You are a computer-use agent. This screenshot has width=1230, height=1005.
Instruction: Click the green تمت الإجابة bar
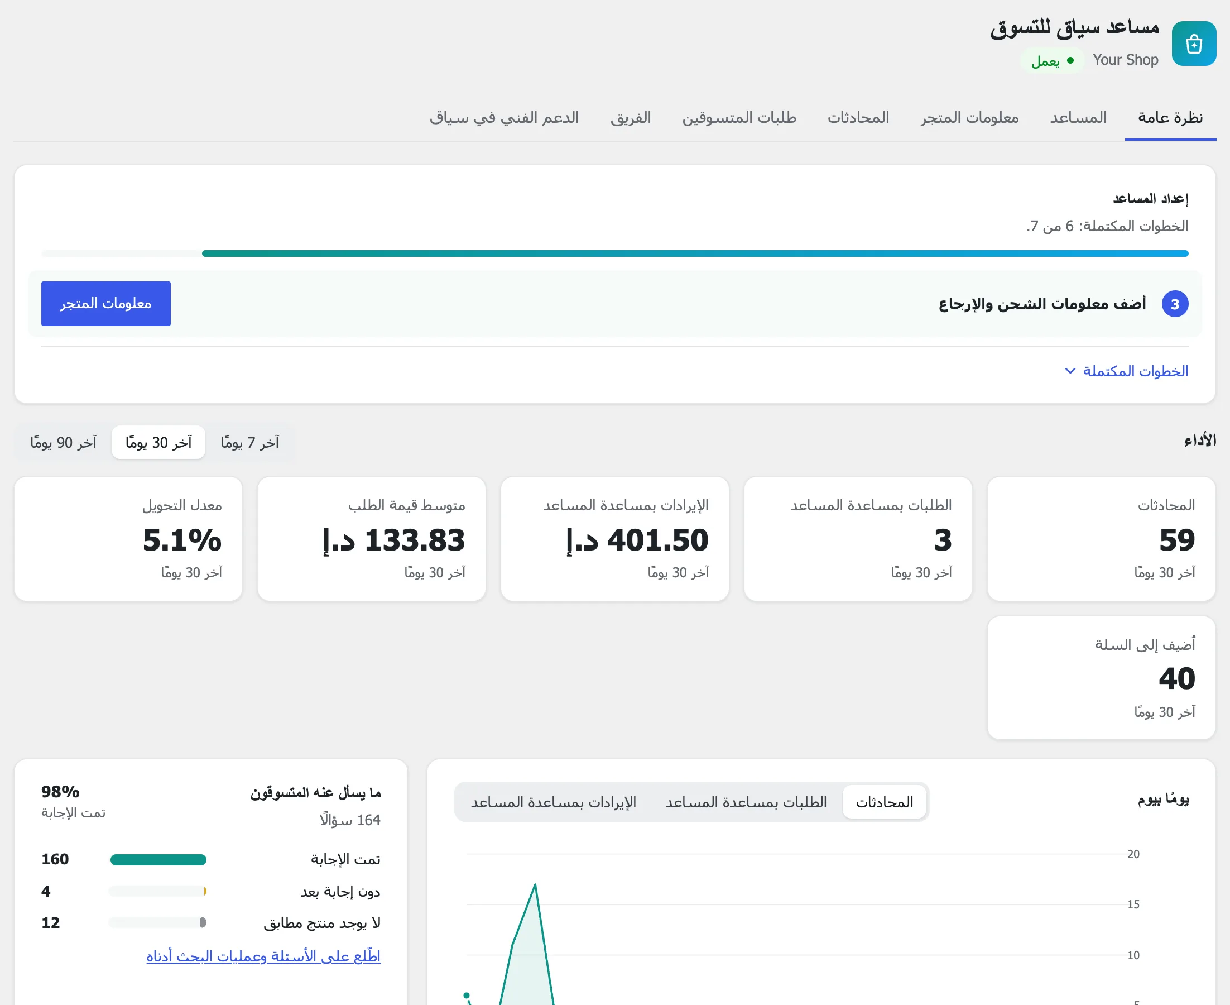(158, 860)
